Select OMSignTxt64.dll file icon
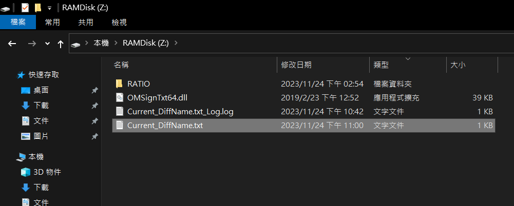This screenshot has width=514, height=206. [x=120, y=97]
